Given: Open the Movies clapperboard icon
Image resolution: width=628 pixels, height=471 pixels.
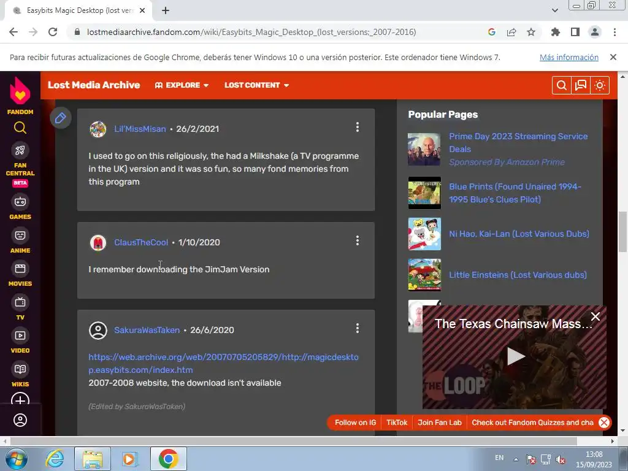Looking at the screenshot, I should coord(20,269).
